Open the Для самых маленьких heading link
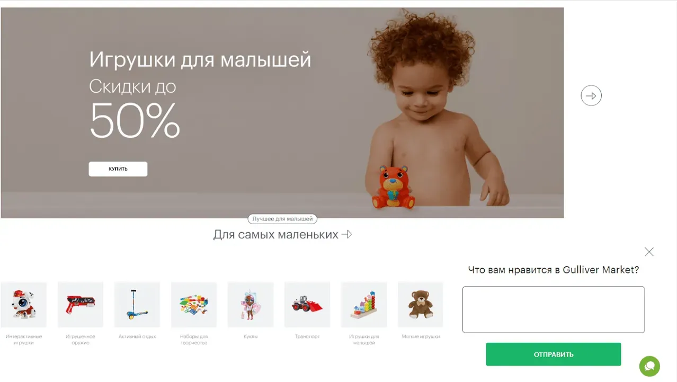The image size is (677, 382). (275, 235)
